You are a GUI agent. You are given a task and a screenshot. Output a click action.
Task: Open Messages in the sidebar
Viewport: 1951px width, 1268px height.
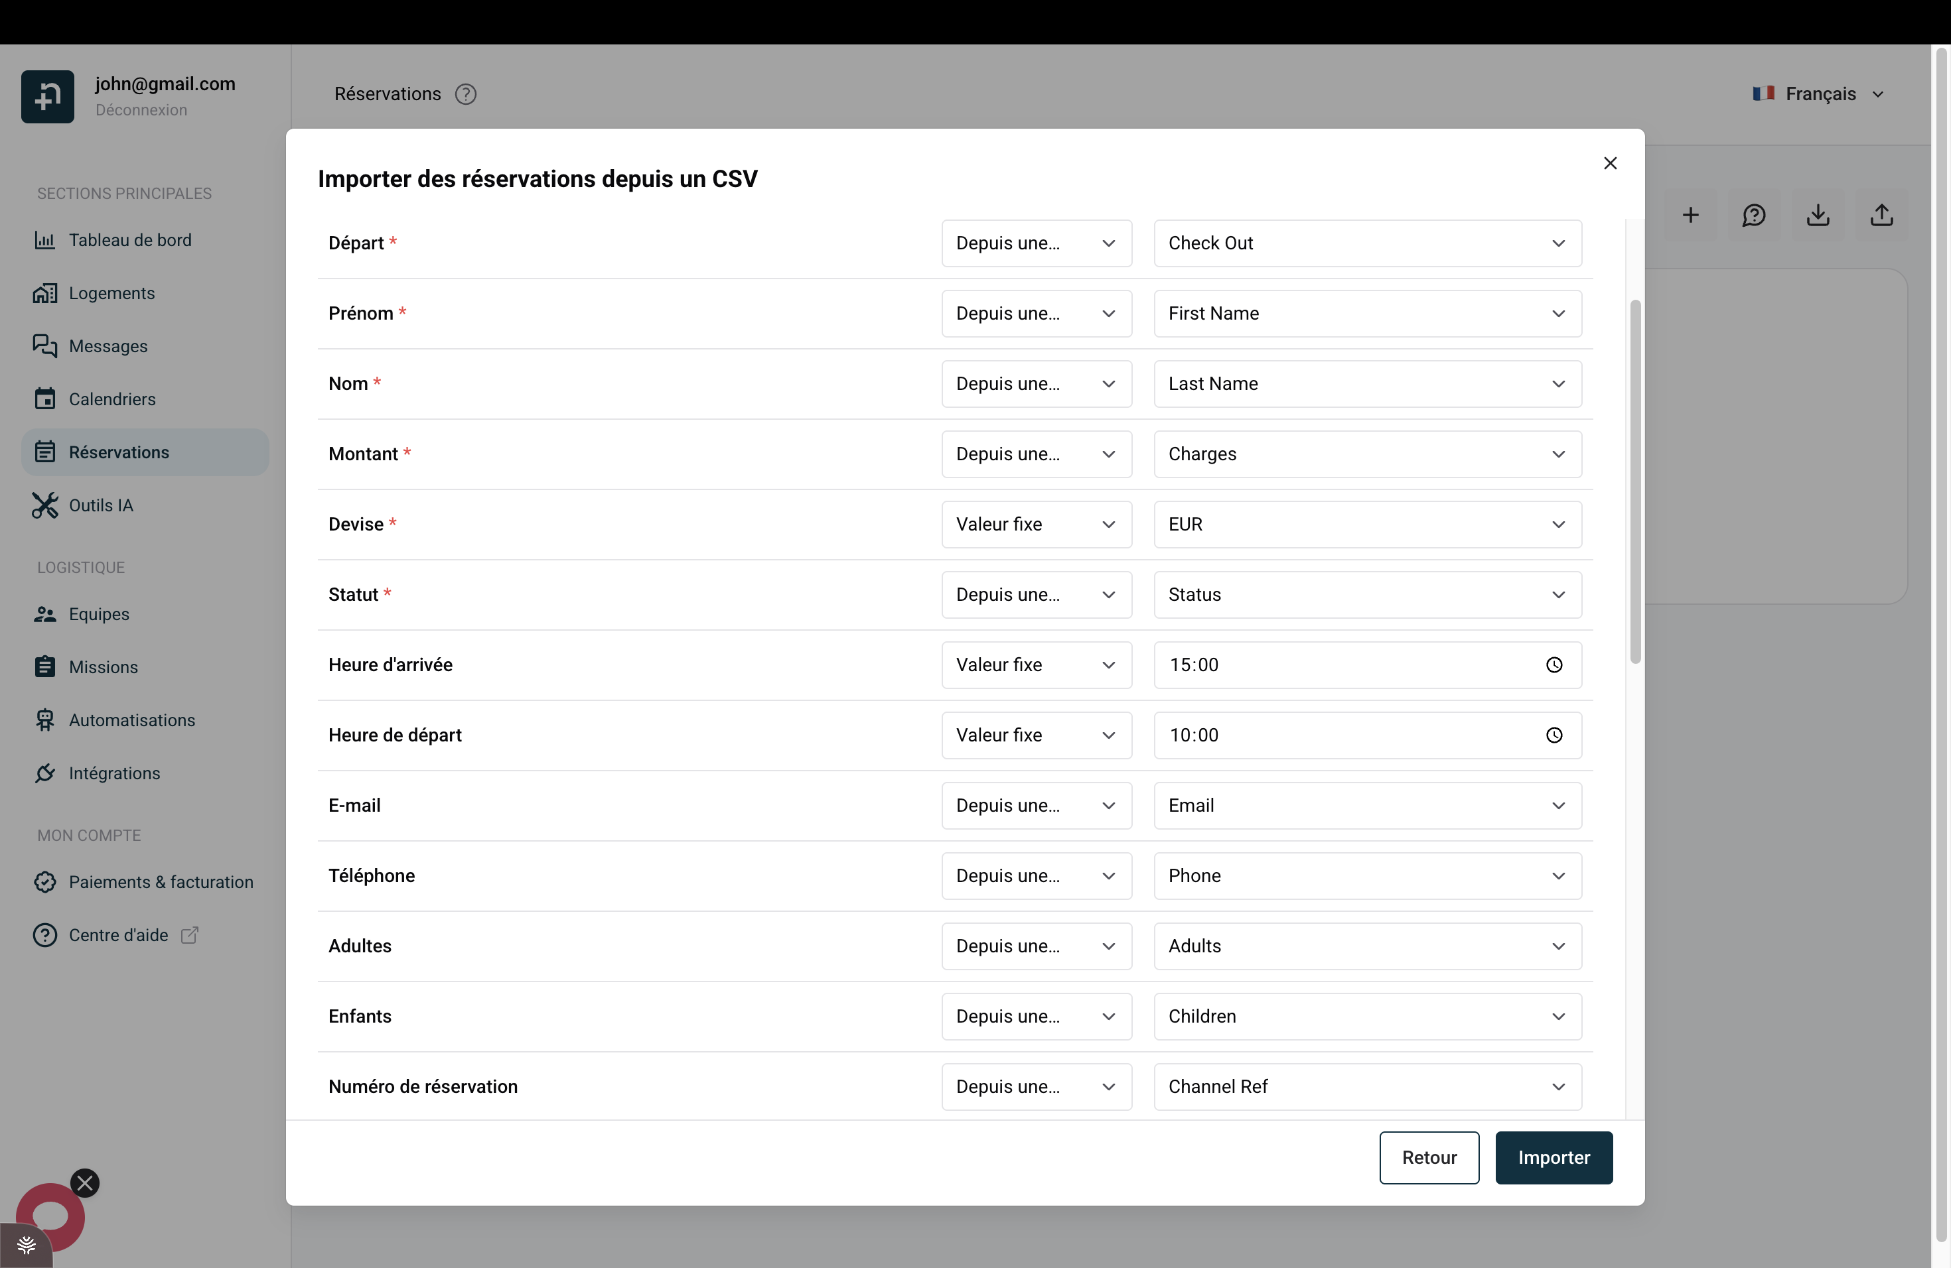(145, 346)
